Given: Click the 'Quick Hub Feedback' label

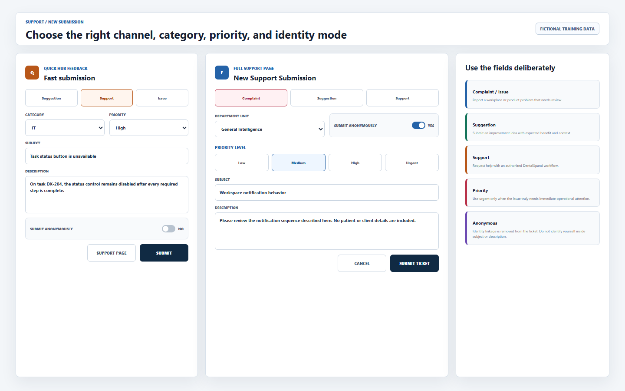Looking at the screenshot, I should (66, 68).
